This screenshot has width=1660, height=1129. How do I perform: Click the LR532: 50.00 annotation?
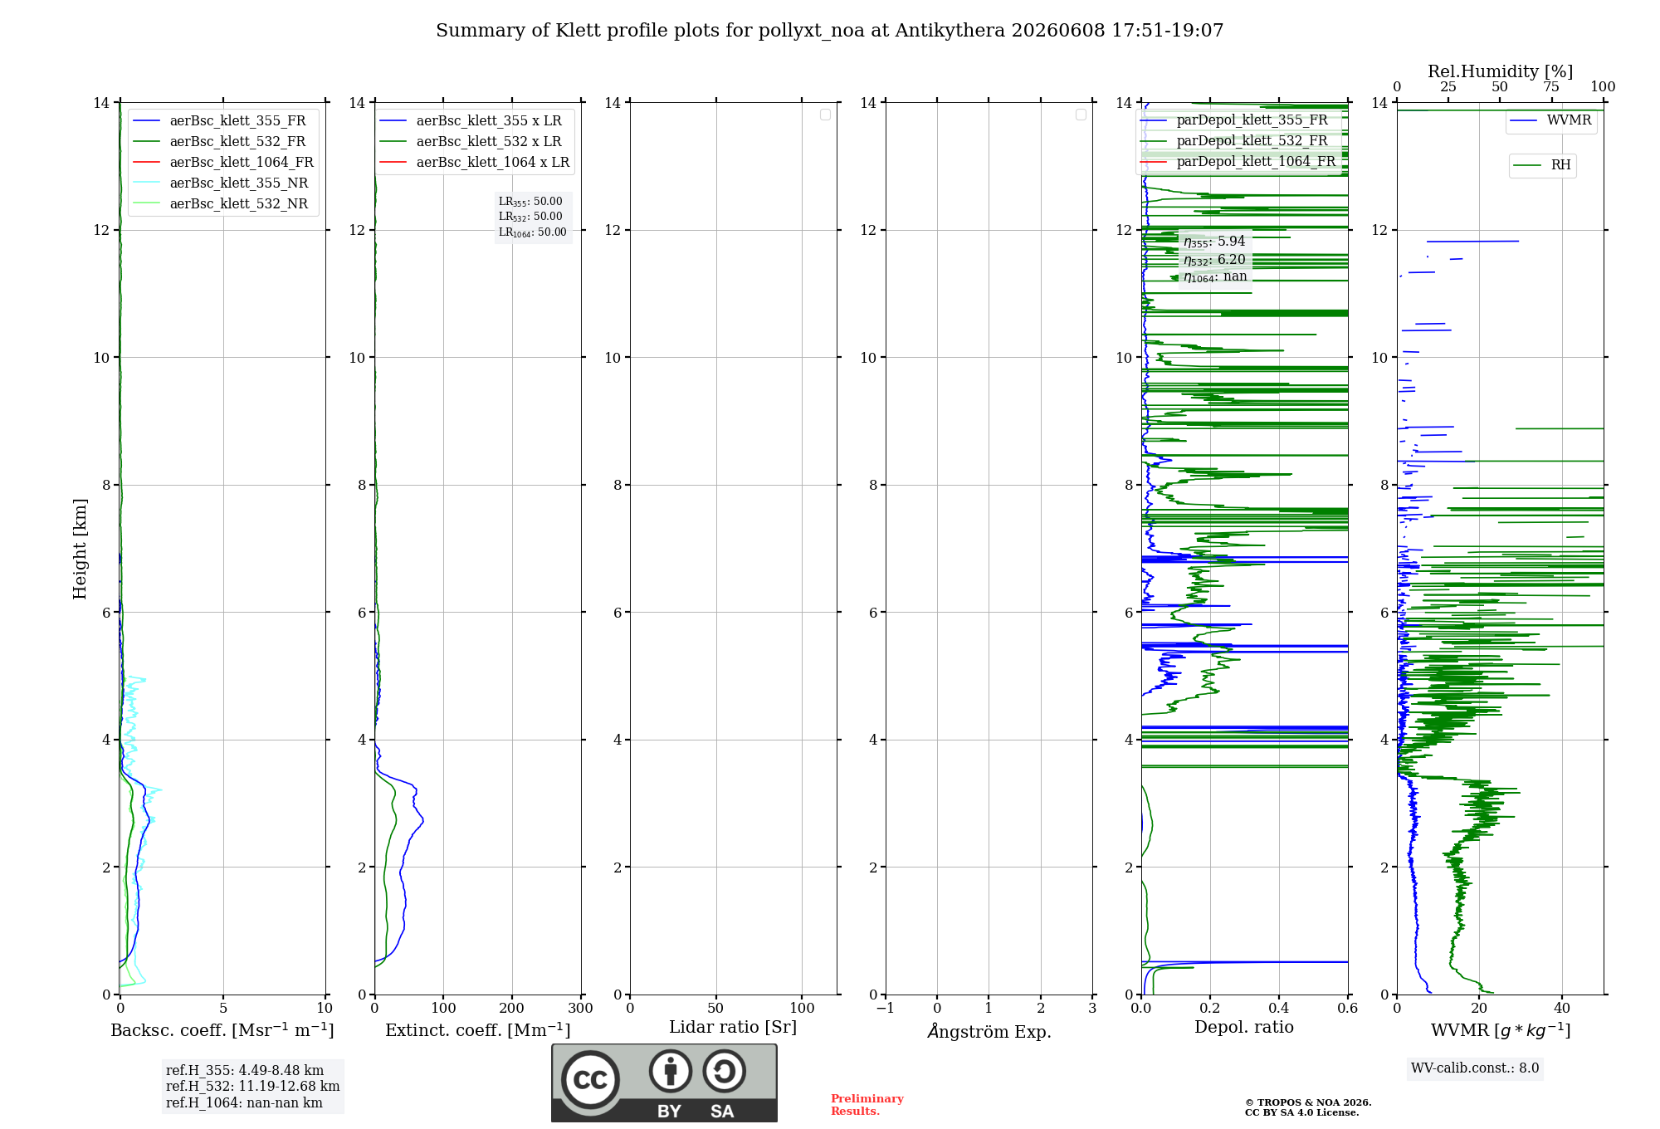(x=530, y=217)
